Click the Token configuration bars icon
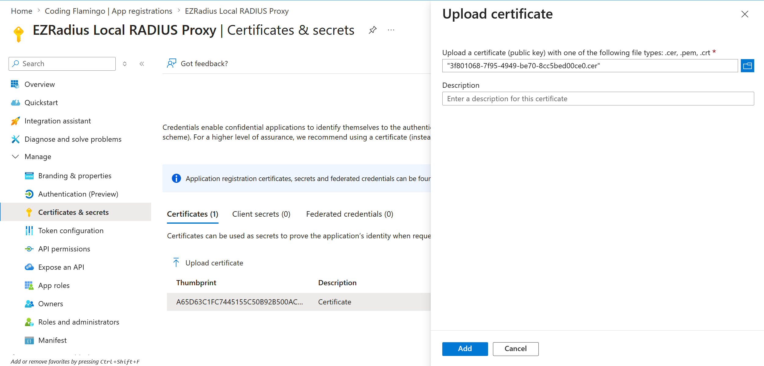 tap(29, 231)
